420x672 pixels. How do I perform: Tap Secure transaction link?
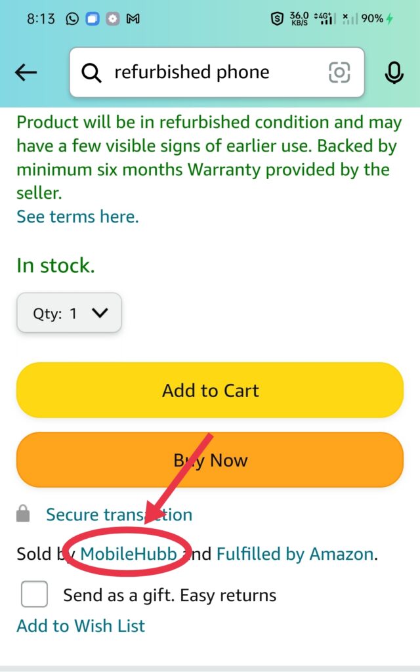point(119,514)
